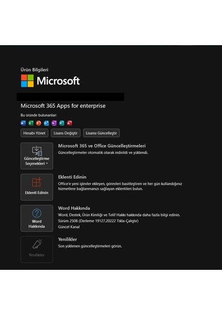Click the Güncel Kanal channel text

(69, 227)
